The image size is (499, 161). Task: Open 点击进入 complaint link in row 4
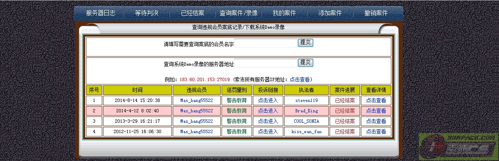(x=268, y=131)
